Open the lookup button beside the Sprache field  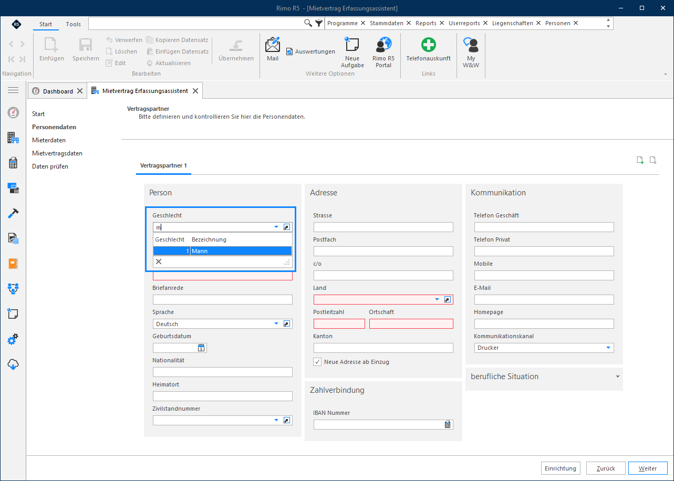(x=287, y=323)
